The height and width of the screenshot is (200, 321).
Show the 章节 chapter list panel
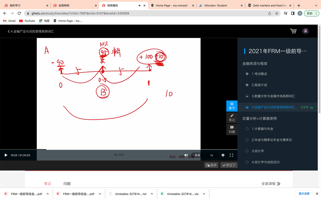(x=232, y=106)
